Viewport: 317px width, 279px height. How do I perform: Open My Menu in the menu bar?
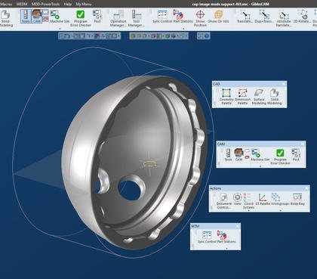tap(84, 4)
